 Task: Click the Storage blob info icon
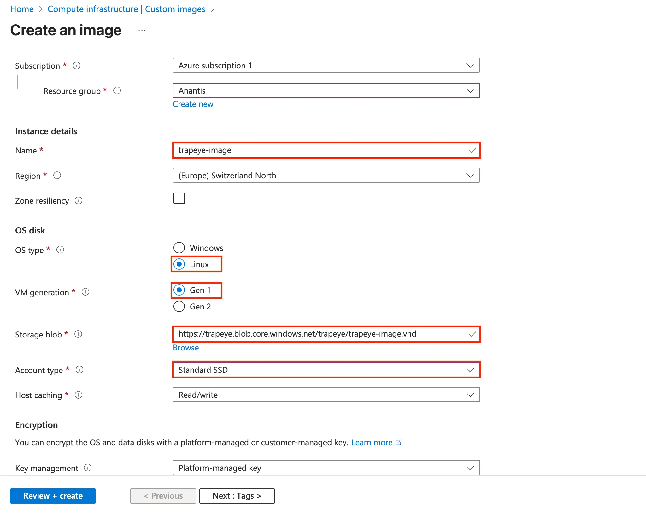(x=78, y=334)
